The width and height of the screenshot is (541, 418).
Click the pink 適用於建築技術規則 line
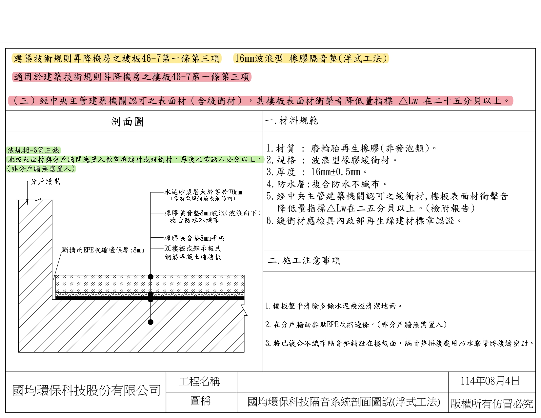click(131, 77)
